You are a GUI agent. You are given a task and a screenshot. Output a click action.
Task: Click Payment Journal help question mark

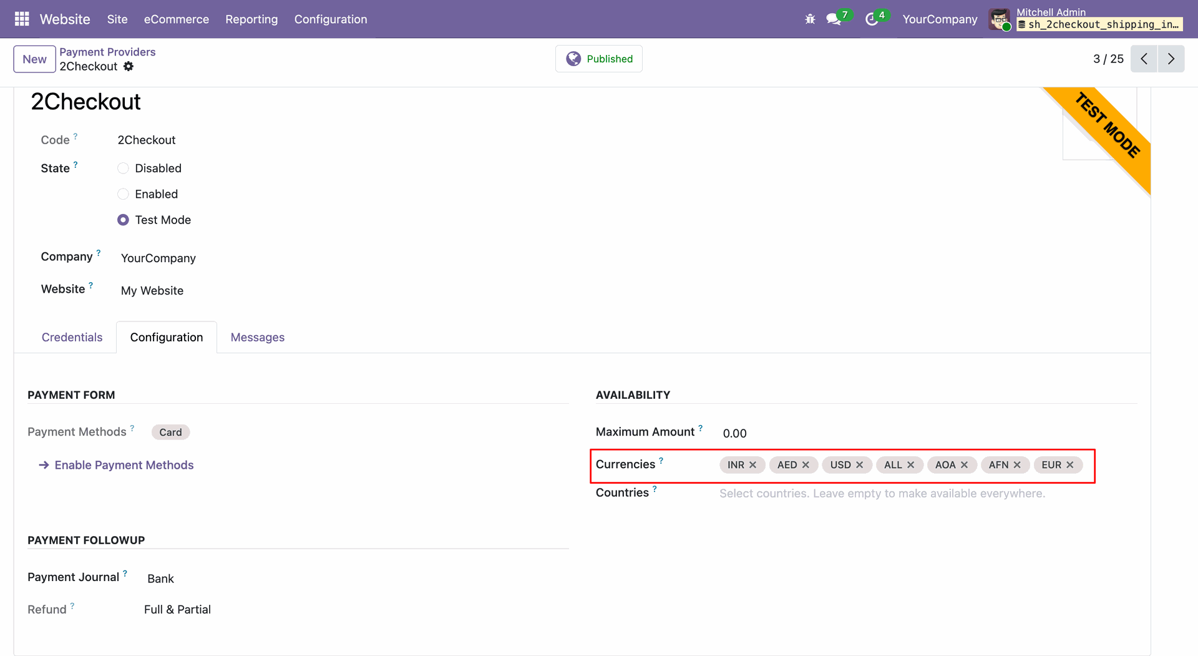click(125, 573)
